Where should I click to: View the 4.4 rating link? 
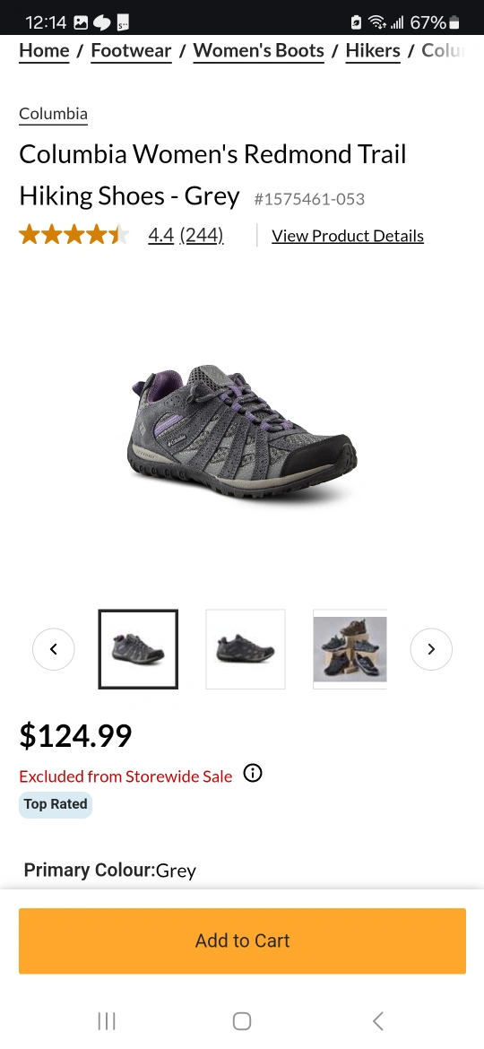pyautogui.click(x=161, y=236)
